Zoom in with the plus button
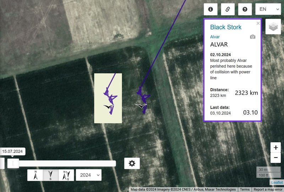This screenshot has height=192, width=284. (x=276, y=147)
